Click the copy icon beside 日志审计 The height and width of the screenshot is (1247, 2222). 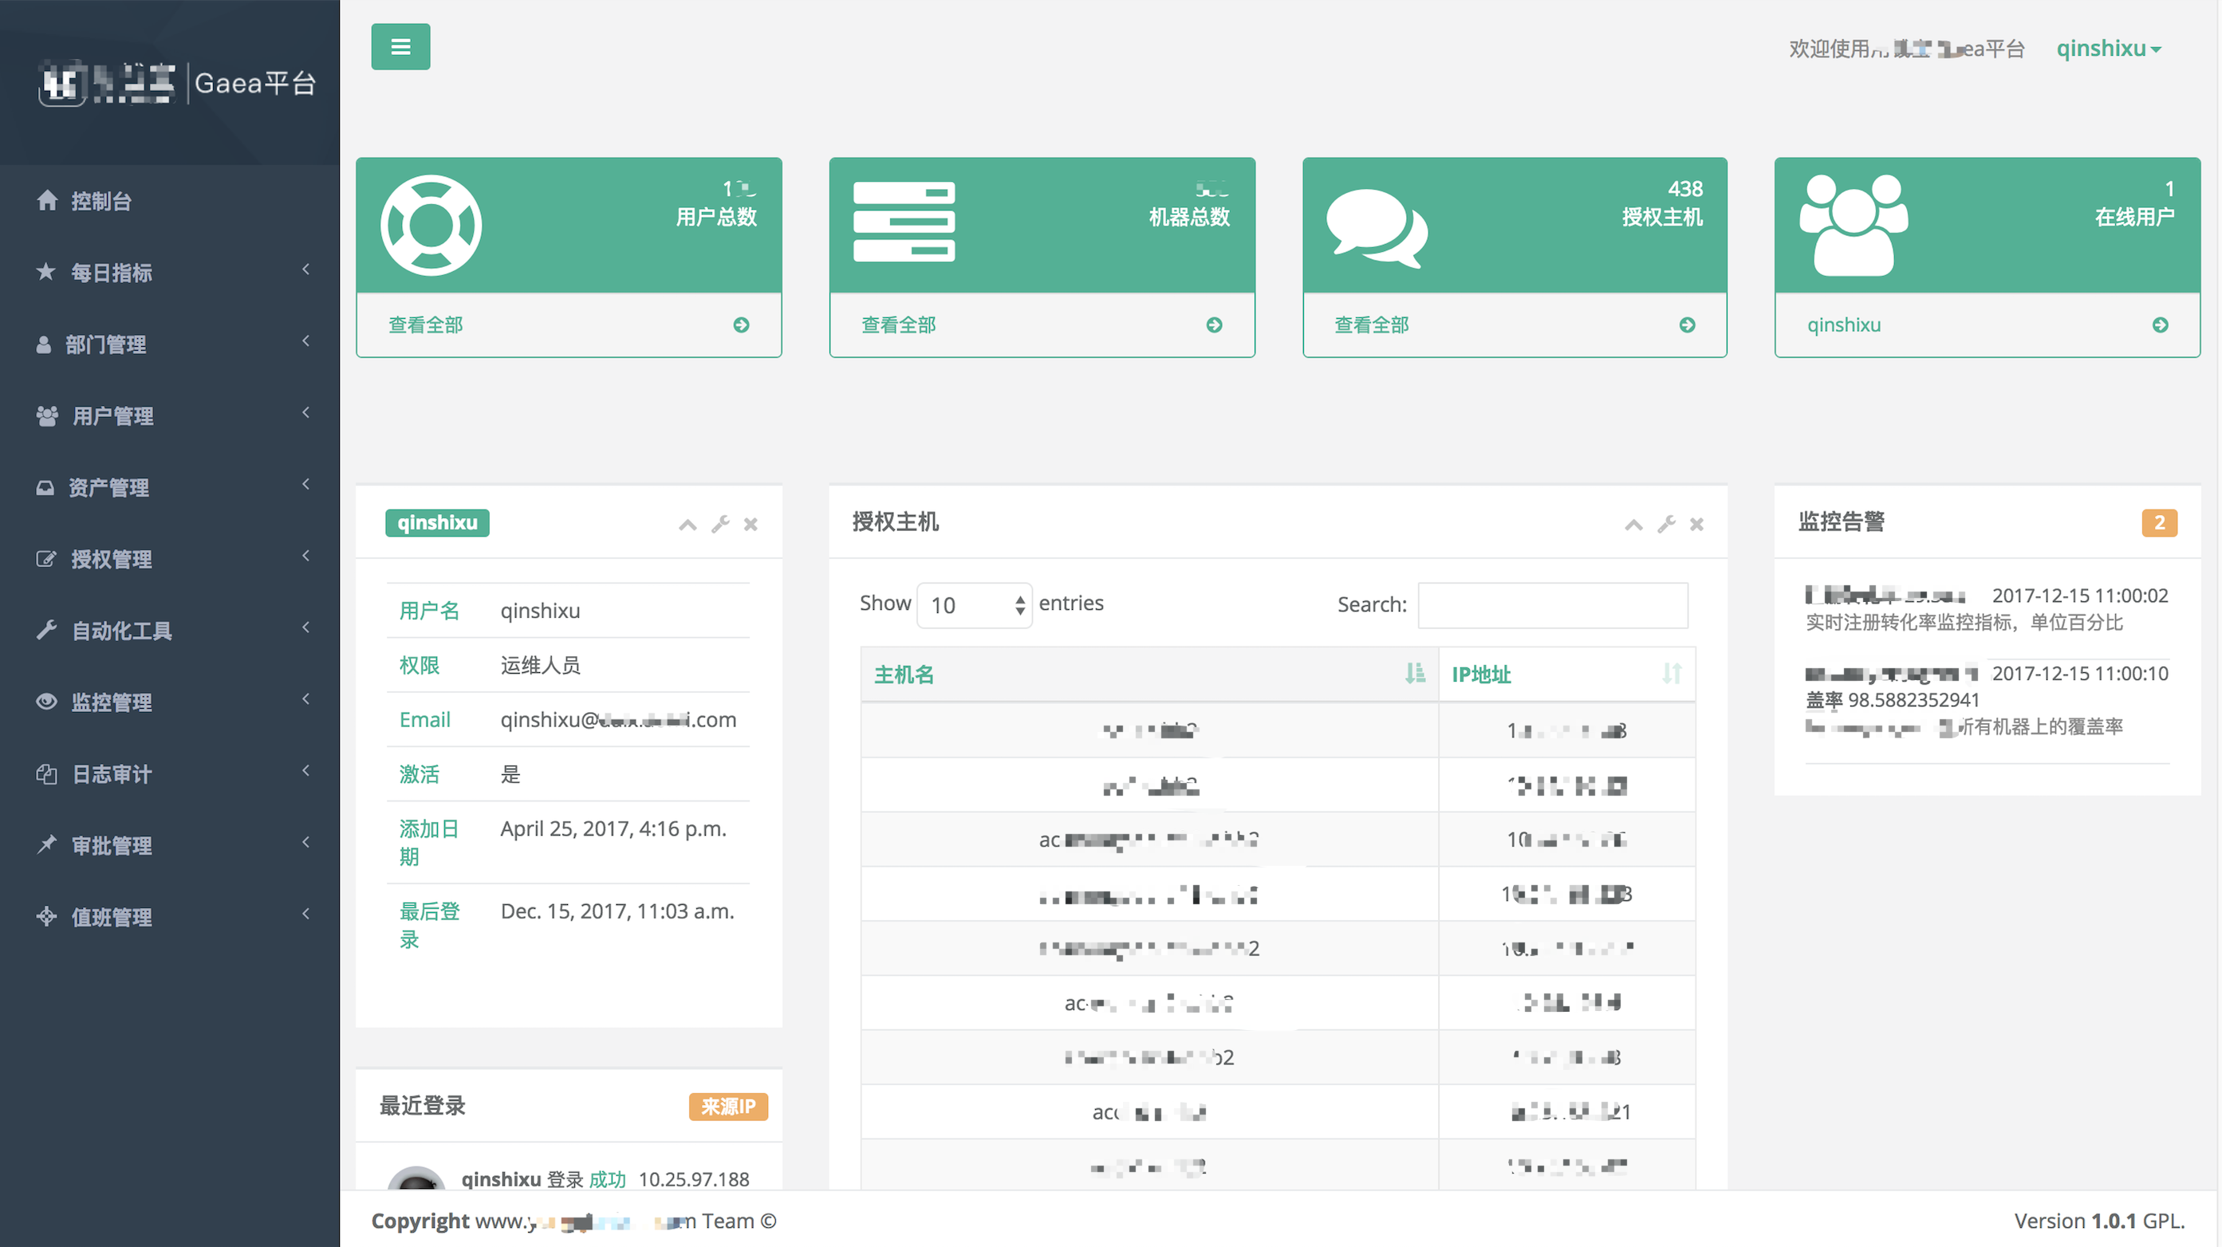(46, 773)
